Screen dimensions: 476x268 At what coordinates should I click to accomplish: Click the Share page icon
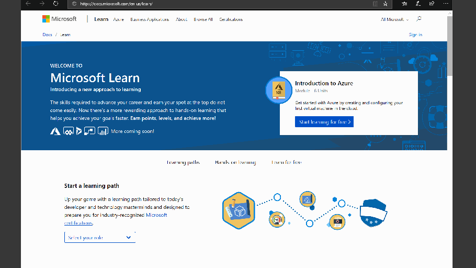[x=432, y=4]
